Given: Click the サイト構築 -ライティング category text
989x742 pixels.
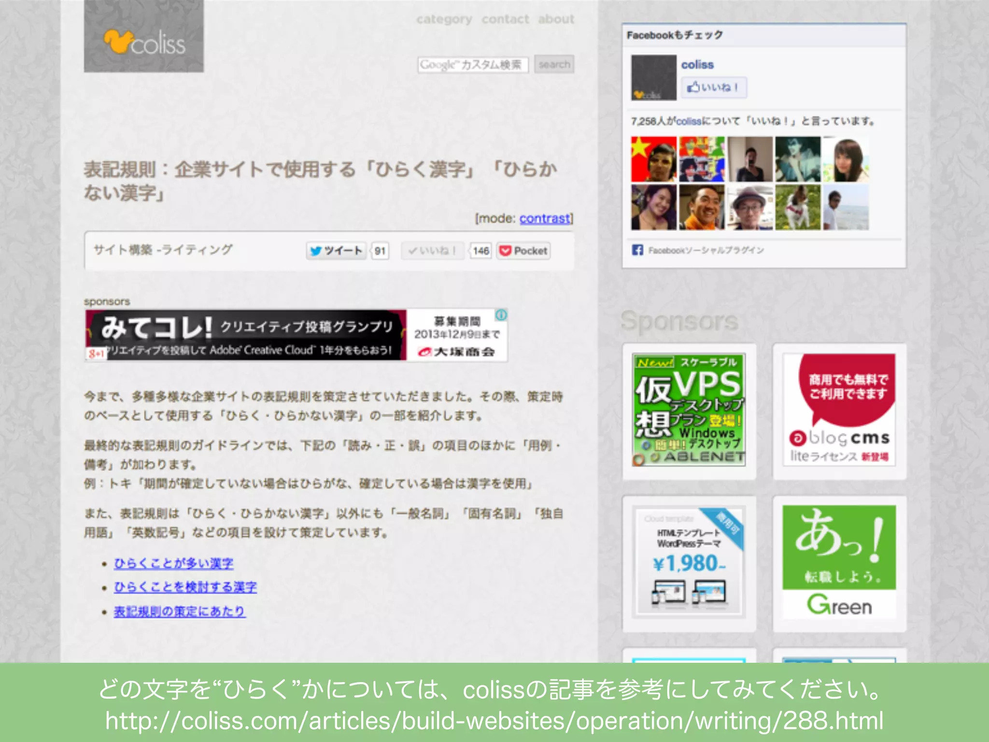Looking at the screenshot, I should (163, 250).
